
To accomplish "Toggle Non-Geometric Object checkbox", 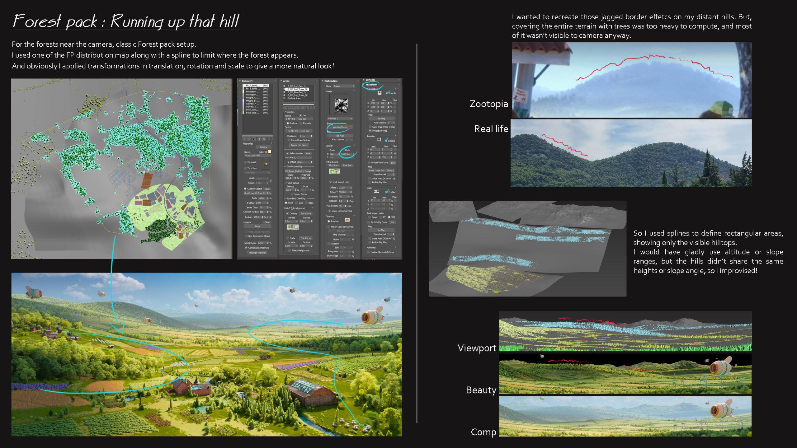I will click(246, 236).
